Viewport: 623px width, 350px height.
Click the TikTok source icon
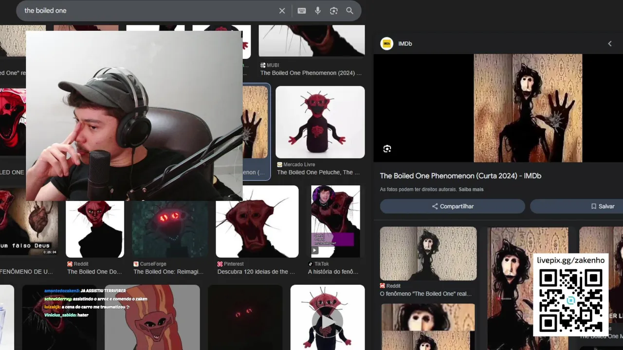[x=311, y=264]
